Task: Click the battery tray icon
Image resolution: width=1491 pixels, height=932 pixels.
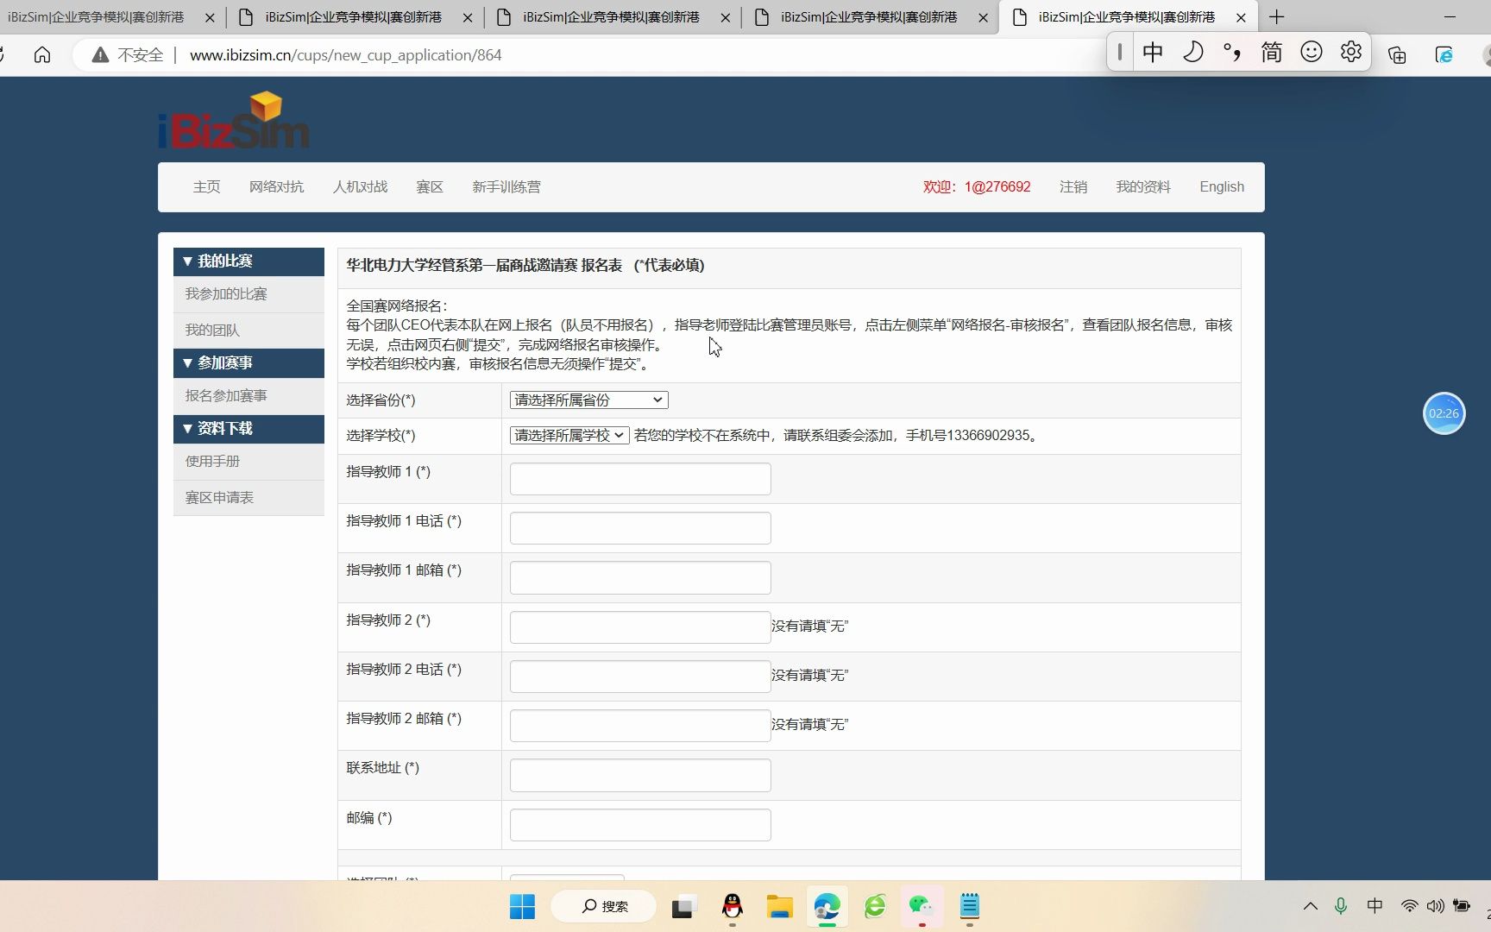Action: (x=1462, y=906)
